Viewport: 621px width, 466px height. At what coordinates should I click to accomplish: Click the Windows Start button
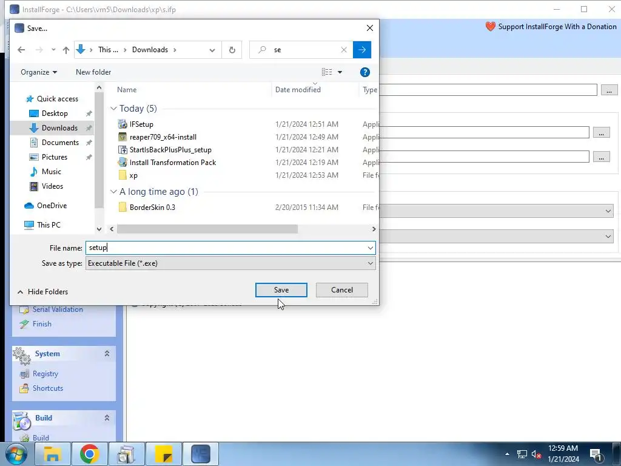[16, 454]
